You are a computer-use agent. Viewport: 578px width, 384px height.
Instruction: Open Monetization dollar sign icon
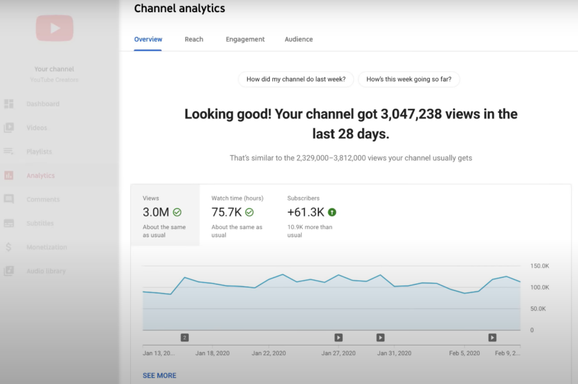pyautogui.click(x=9, y=247)
